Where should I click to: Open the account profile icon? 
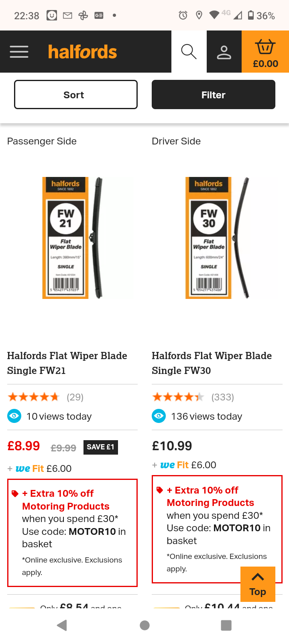[224, 52]
